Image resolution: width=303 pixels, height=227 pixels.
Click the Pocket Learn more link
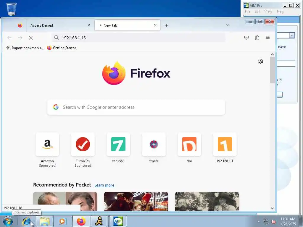[104, 185]
